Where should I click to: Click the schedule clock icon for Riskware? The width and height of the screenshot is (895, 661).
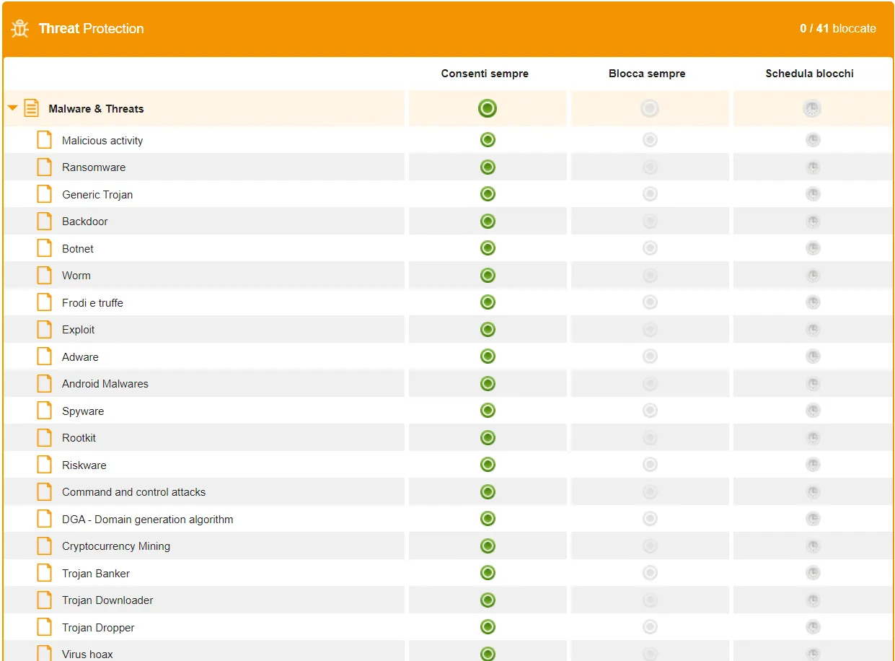click(x=813, y=465)
